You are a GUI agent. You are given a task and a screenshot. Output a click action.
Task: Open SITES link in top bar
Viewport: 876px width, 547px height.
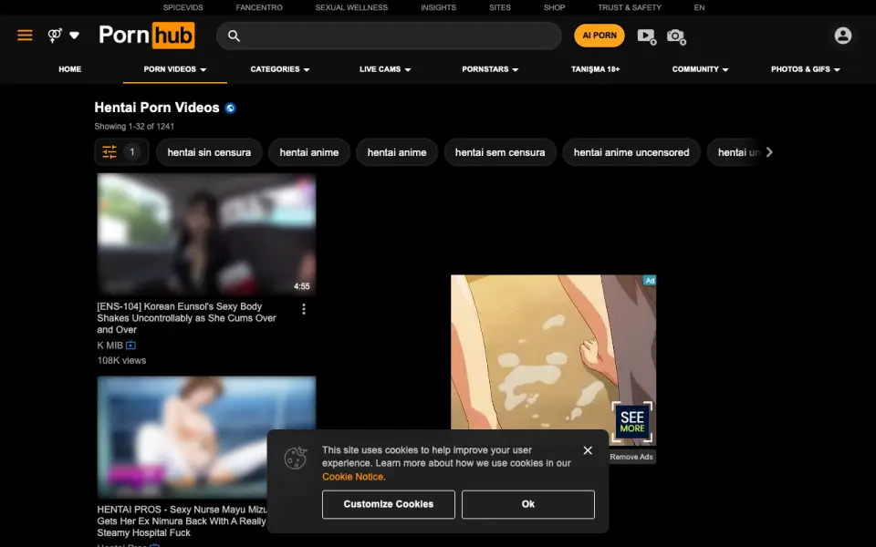tap(500, 7)
